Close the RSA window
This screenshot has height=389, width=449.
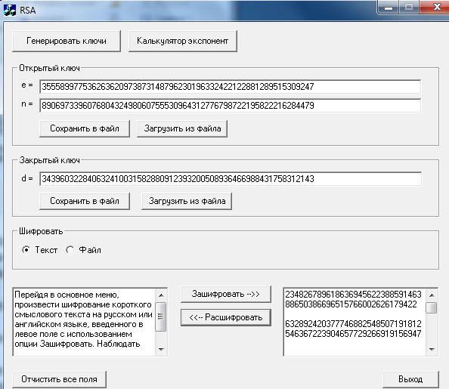tap(435, 7)
